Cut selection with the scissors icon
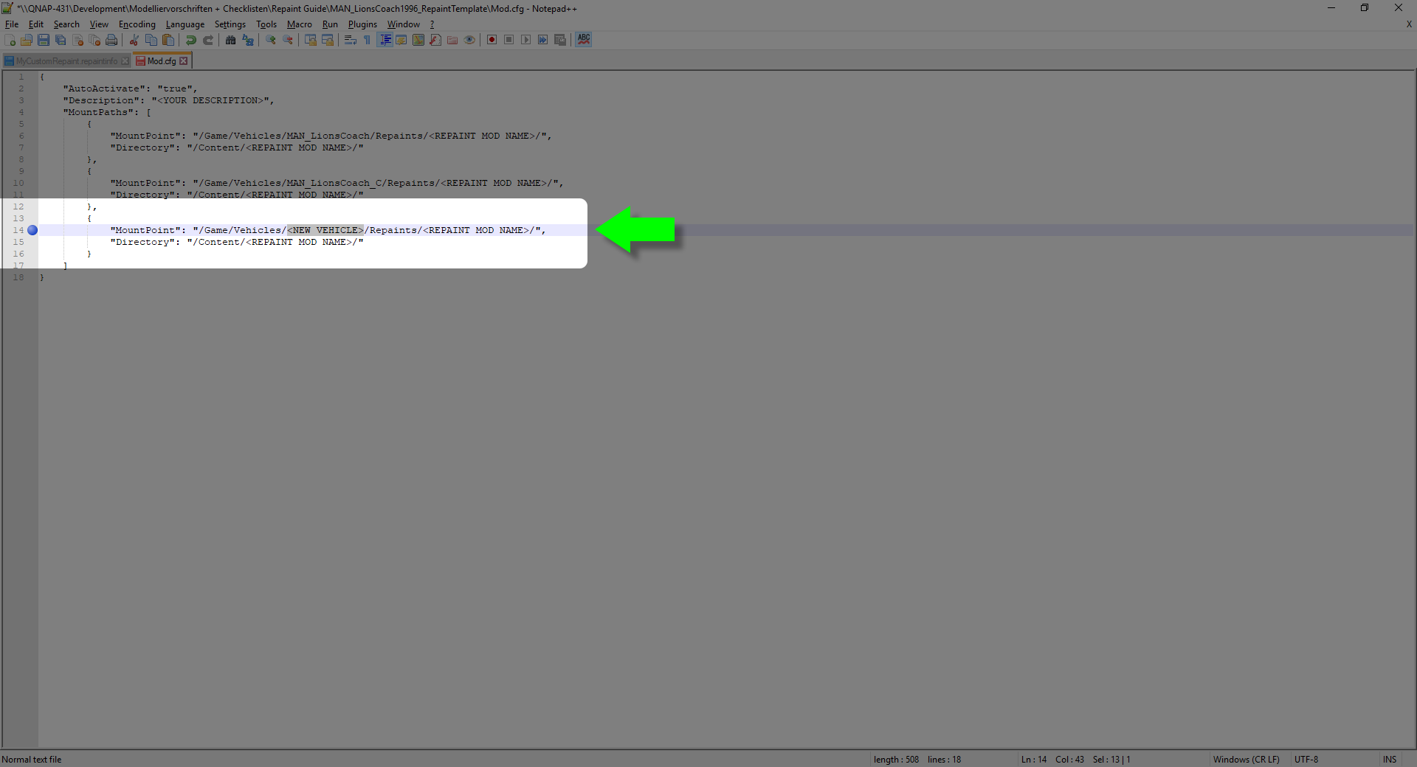 coord(134,40)
